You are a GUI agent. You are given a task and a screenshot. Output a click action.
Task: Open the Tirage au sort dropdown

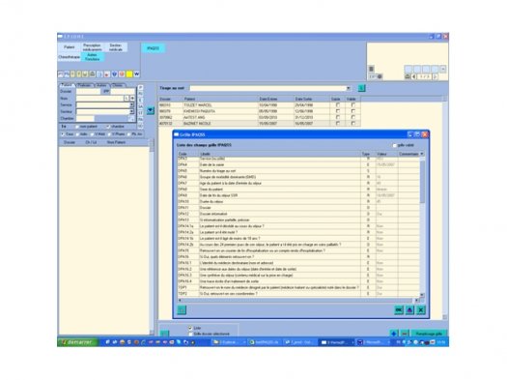pyautogui.click(x=349, y=88)
